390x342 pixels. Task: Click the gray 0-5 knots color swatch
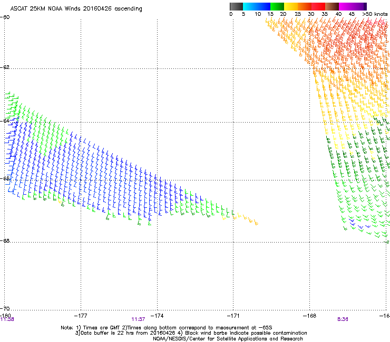click(x=236, y=6)
